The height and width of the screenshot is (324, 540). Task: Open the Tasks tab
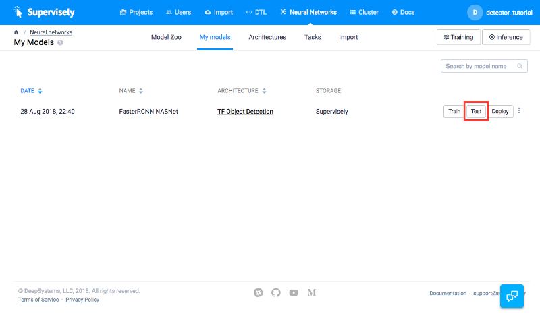313,37
